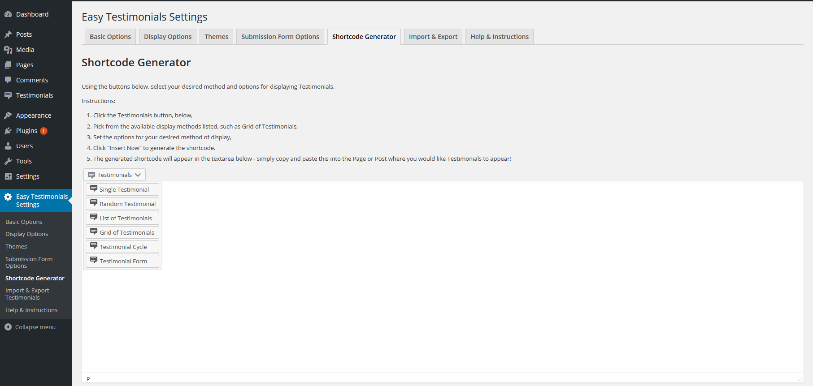This screenshot has height=386, width=813.
Task: Switch to the Display Options tab
Action: [168, 37]
